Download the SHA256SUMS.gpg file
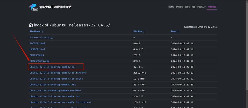The height and width of the screenshot is (108, 248). (x=40, y=61)
